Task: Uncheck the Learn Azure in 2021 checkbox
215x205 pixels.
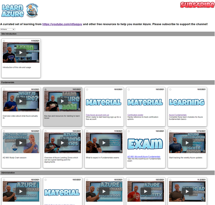Action: click(45, 90)
